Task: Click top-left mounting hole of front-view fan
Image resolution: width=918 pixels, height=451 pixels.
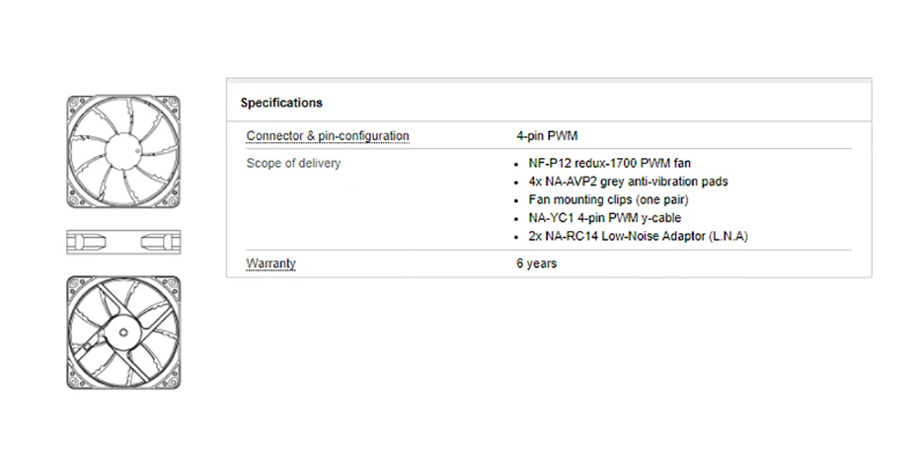Action: (x=75, y=104)
